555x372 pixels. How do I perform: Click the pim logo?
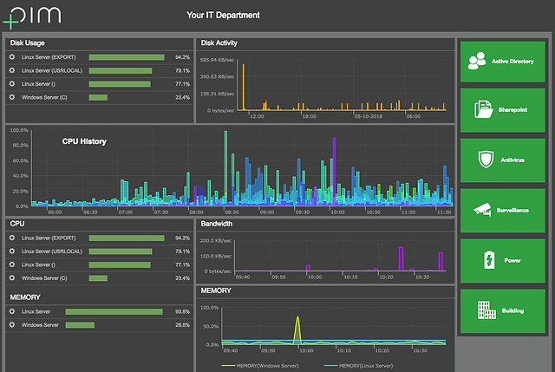32,16
